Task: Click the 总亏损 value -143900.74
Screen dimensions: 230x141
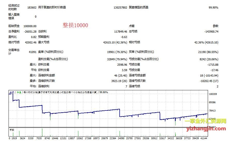Action: pyautogui.click(x=211, y=31)
